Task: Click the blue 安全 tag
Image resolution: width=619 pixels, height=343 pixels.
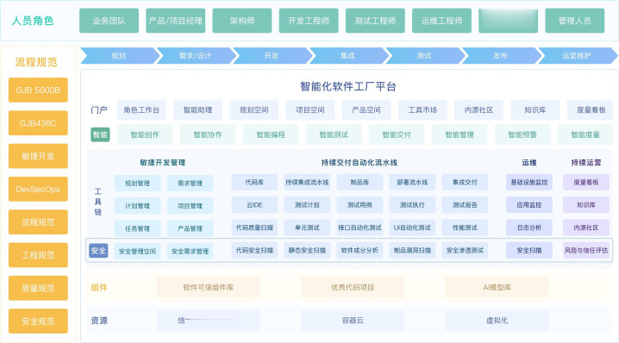Action: point(98,251)
